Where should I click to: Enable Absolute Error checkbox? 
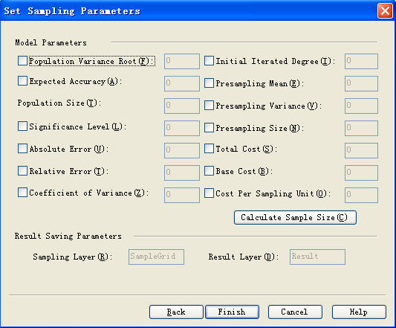(22, 149)
